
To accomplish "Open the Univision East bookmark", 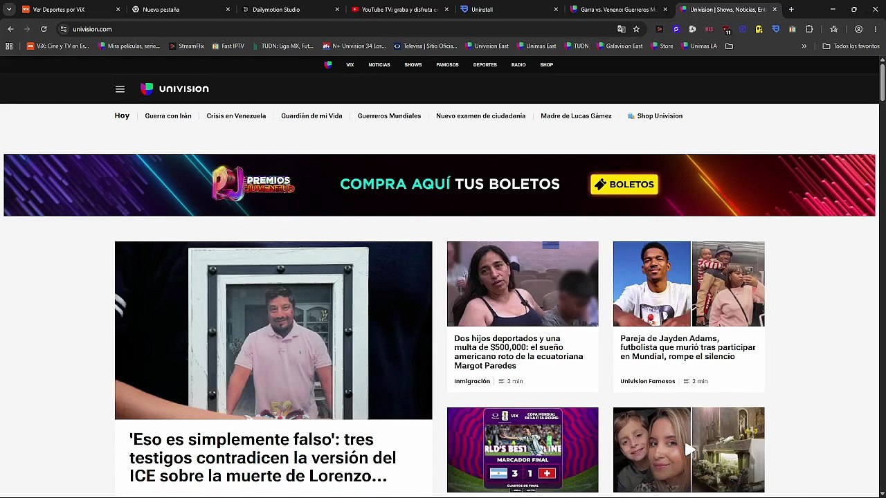I will pos(487,46).
